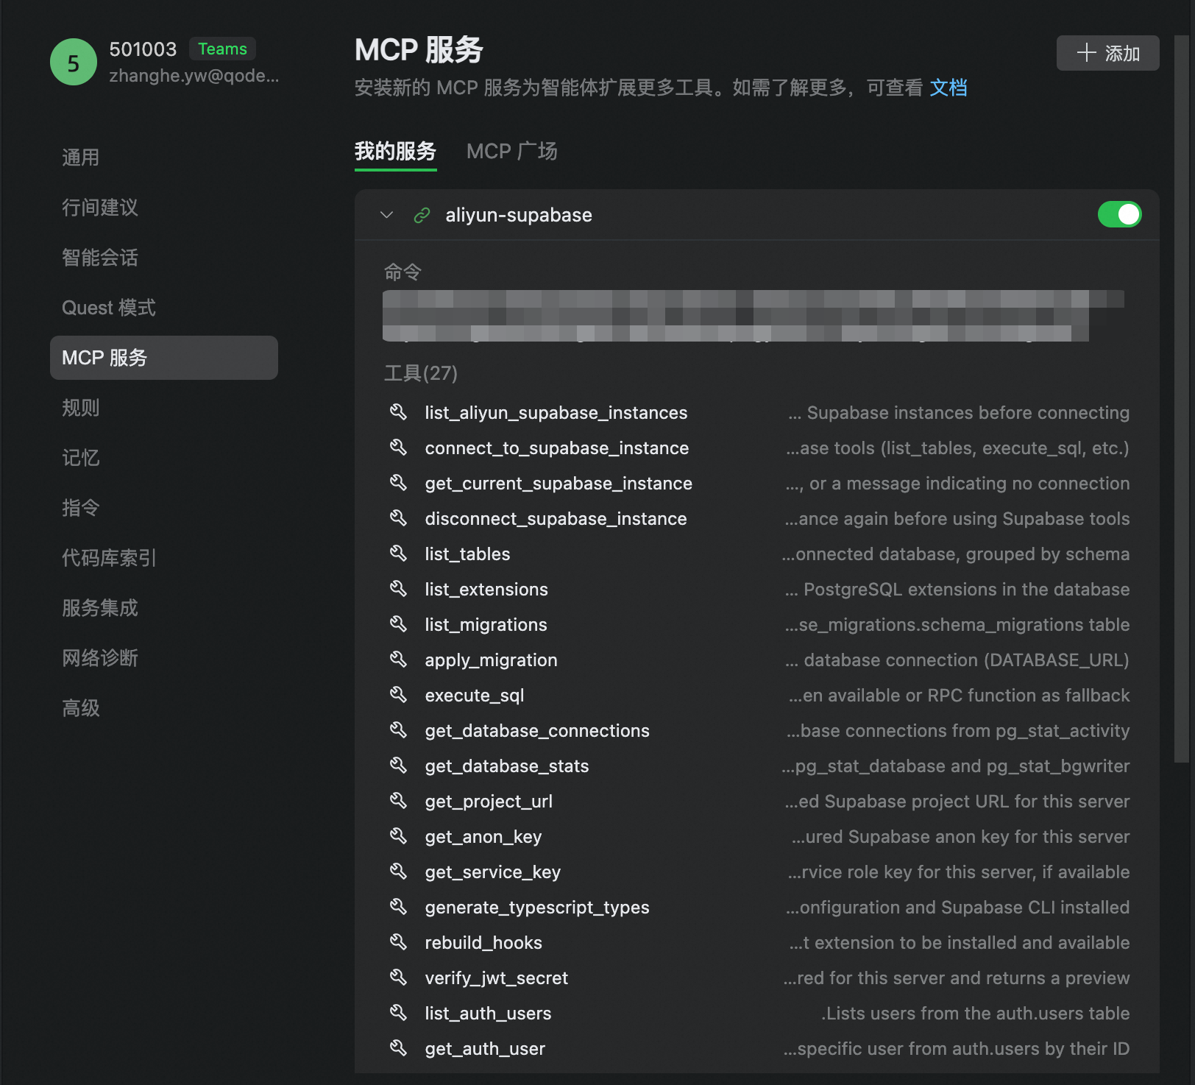Go to 网络诊断 settings
Viewport: 1195px width, 1085px height.
coord(164,658)
